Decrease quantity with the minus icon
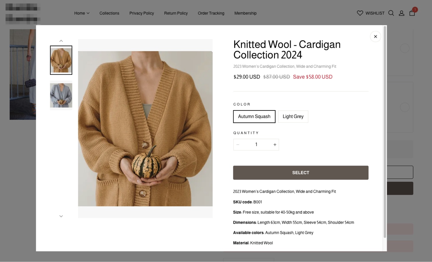Image resolution: width=432 pixels, height=262 pixels. (238, 145)
